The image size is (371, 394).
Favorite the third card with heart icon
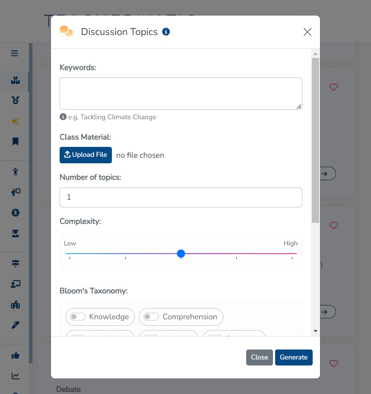point(333,363)
